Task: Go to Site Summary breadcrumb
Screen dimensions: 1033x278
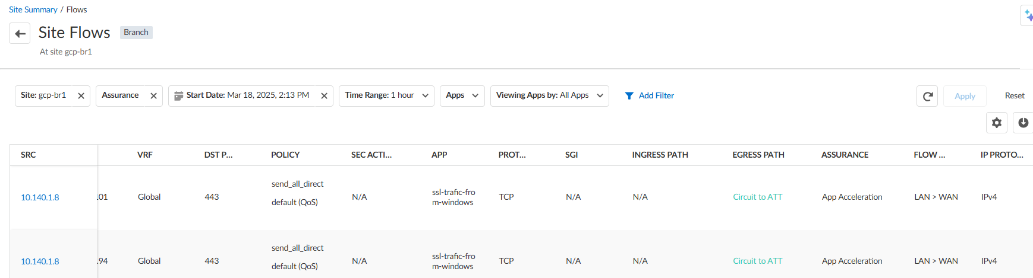Action: [33, 9]
